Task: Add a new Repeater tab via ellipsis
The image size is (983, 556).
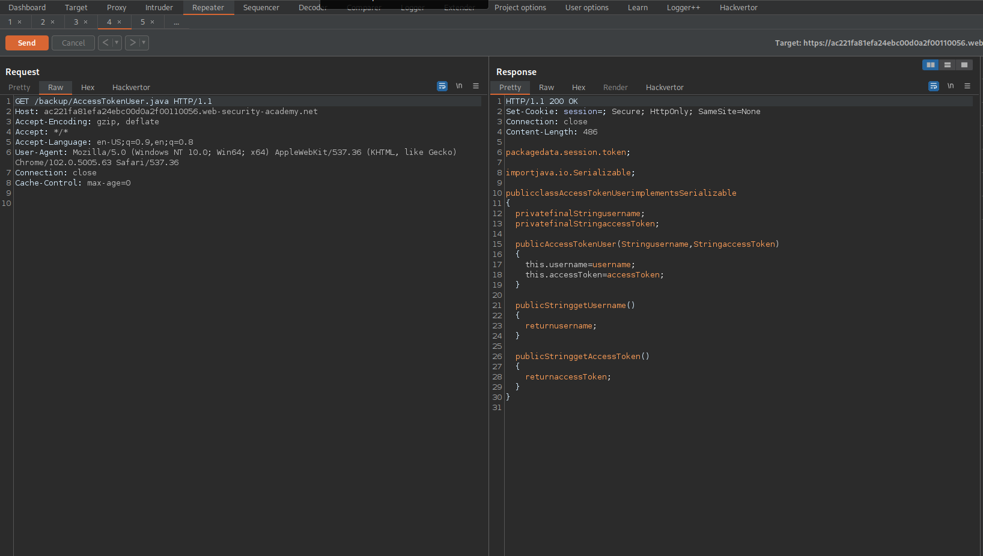Action: [x=176, y=22]
